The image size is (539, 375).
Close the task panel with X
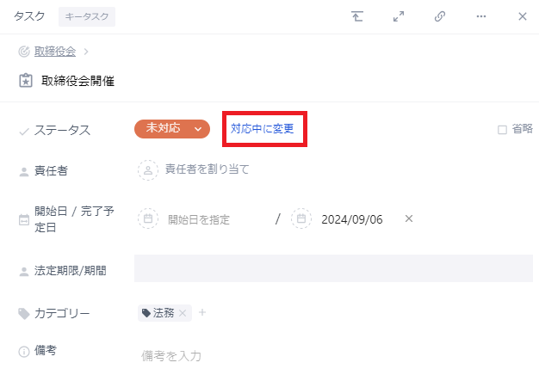tap(522, 16)
